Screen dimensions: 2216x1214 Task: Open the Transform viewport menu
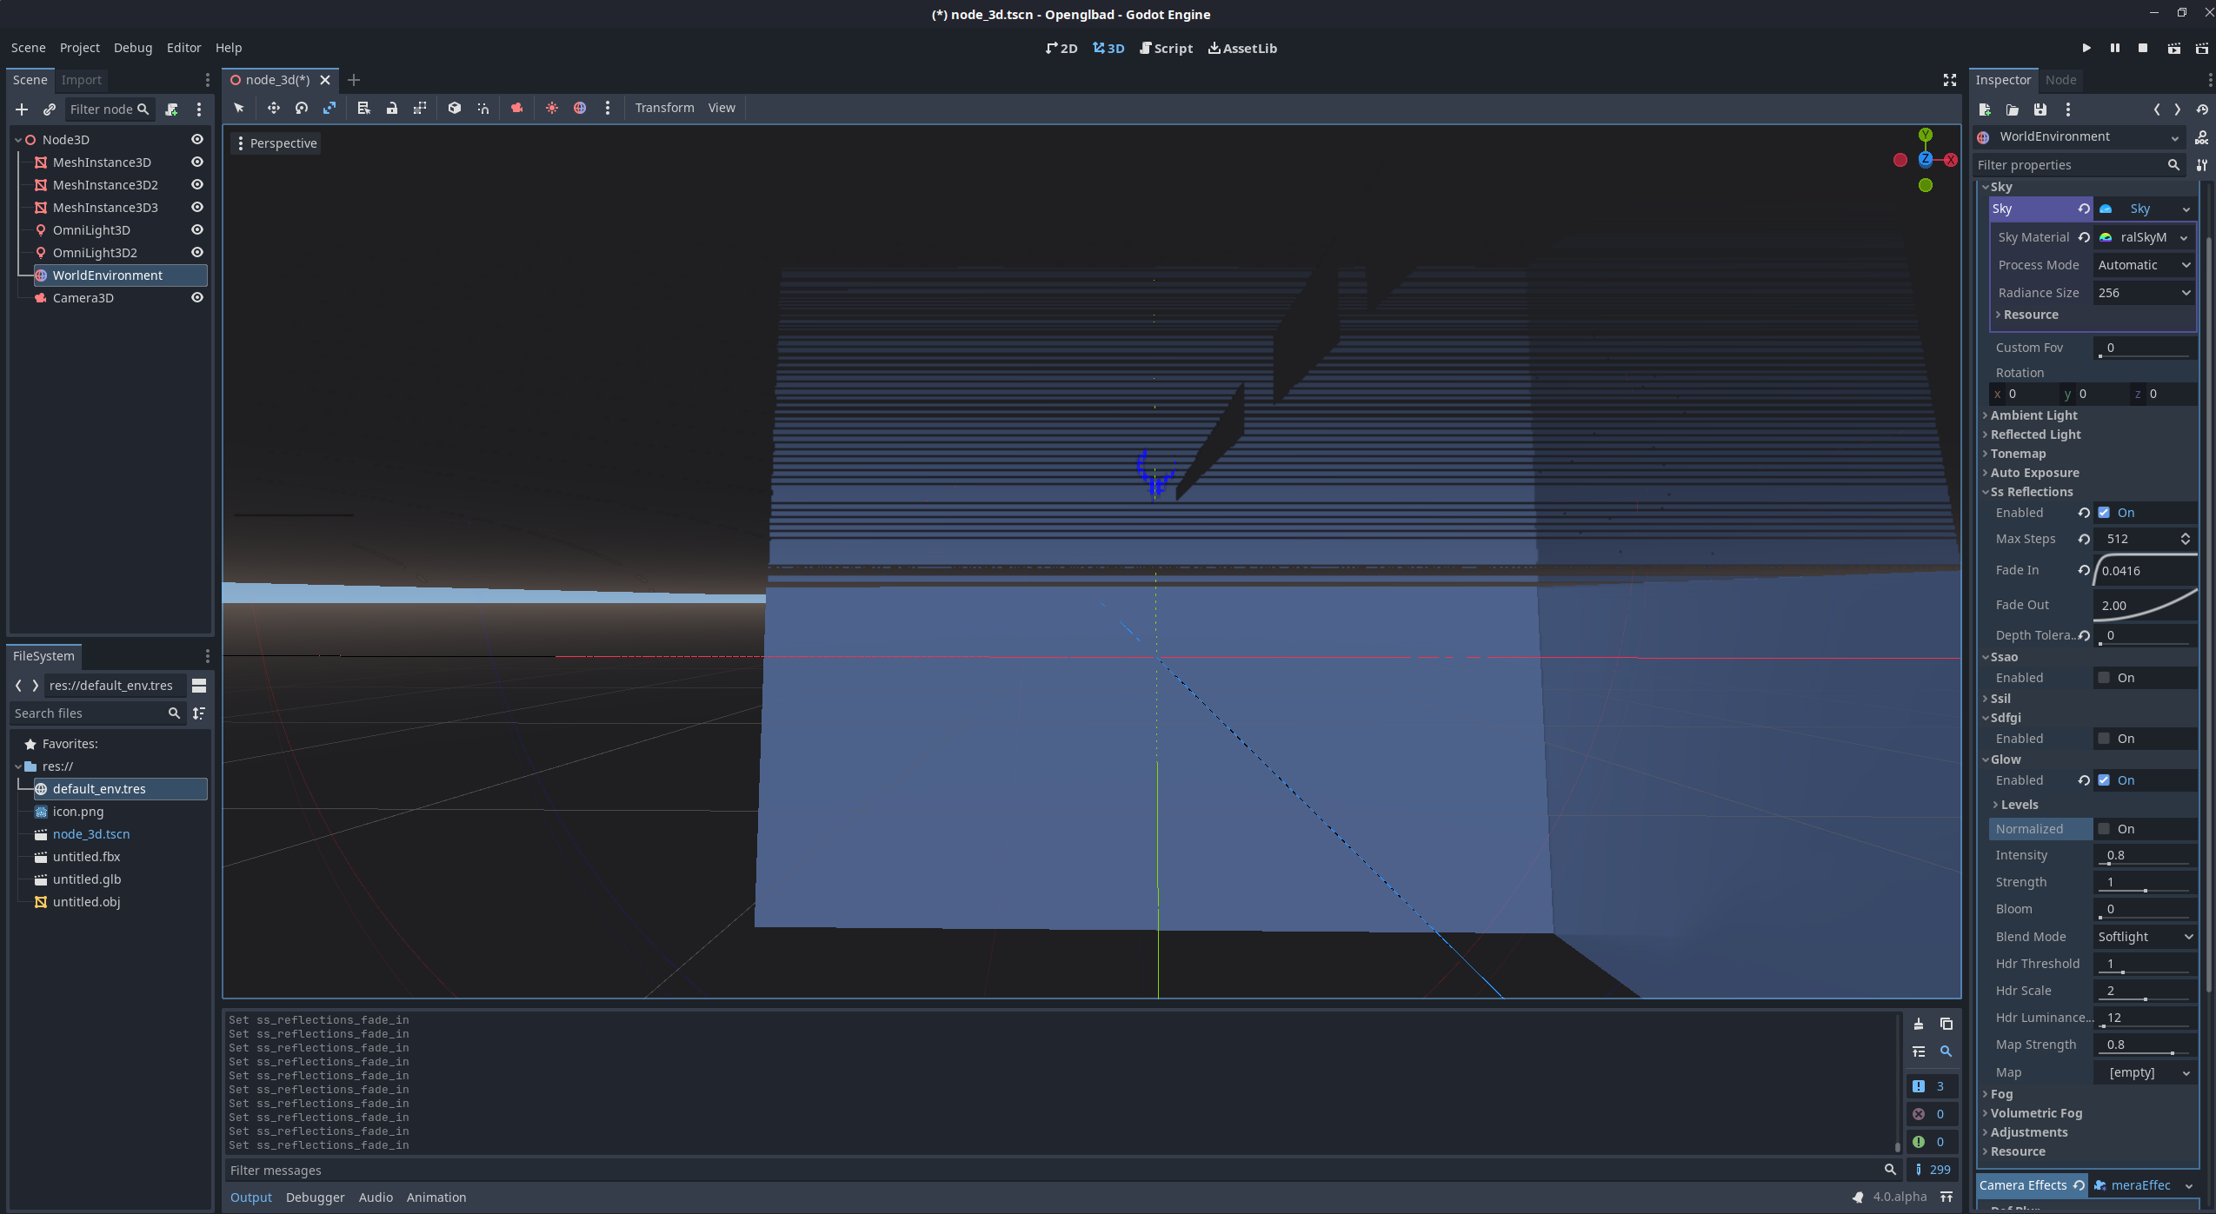click(664, 108)
